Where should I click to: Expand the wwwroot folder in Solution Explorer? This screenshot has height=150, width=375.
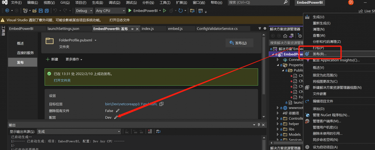278,108
